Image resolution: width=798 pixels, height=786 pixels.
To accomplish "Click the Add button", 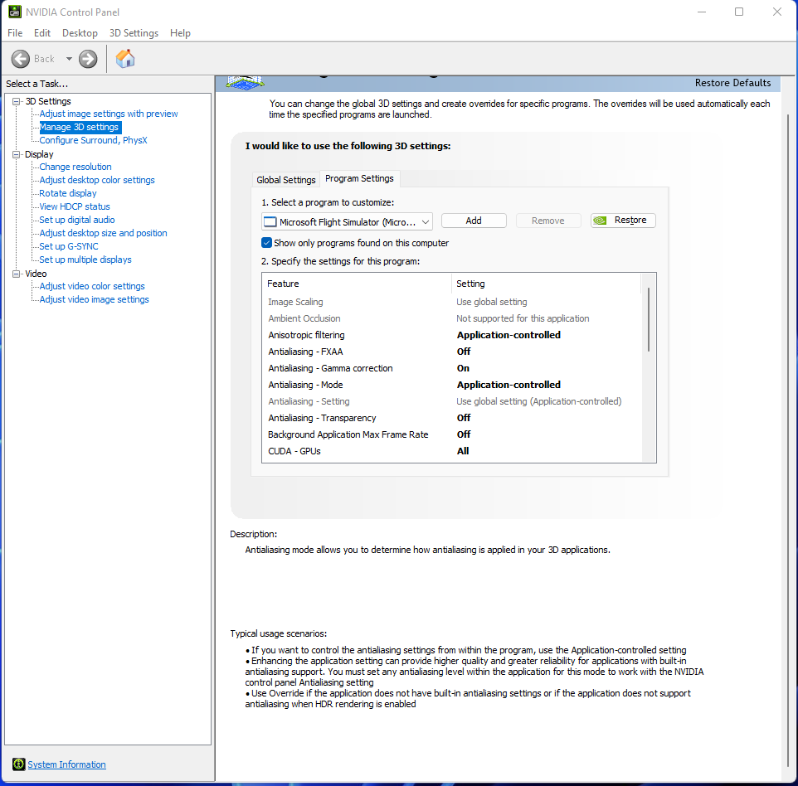I will (474, 220).
